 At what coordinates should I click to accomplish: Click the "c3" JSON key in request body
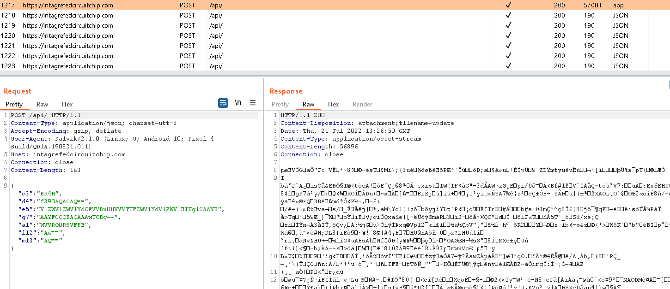[x=23, y=194]
